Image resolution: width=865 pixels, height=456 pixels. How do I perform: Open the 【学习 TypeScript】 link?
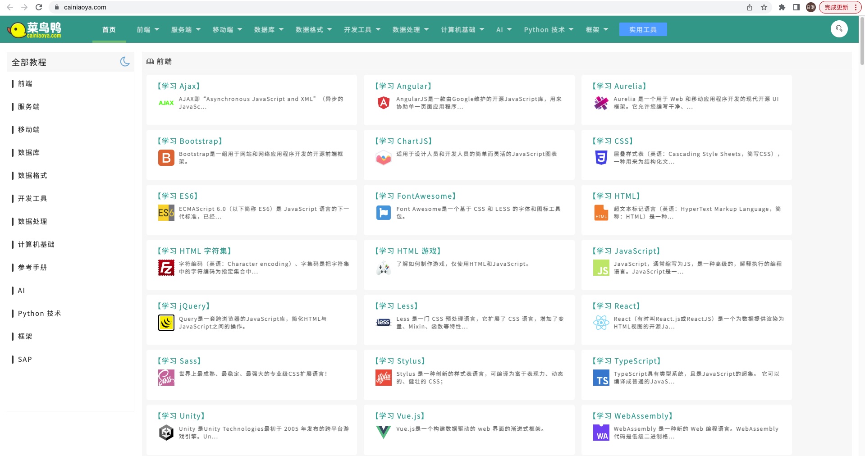point(627,361)
